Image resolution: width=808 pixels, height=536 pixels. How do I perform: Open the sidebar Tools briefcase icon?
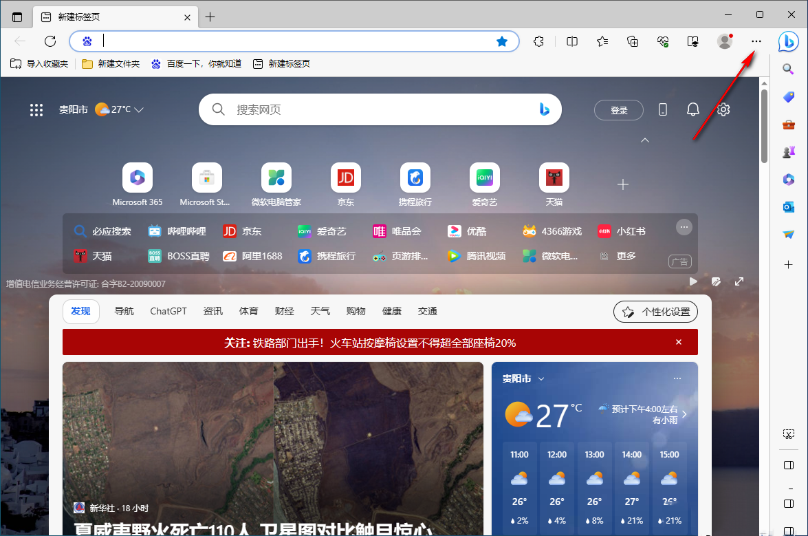(789, 125)
